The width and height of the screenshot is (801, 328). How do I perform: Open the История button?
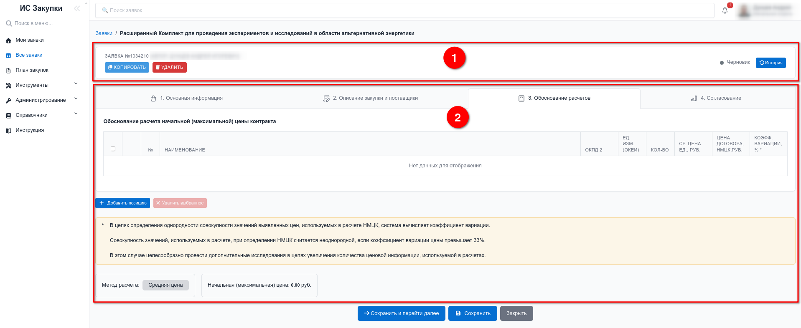pos(771,63)
